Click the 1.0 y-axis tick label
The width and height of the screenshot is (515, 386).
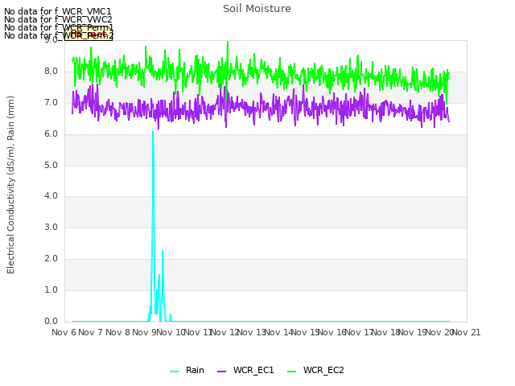[51, 289]
